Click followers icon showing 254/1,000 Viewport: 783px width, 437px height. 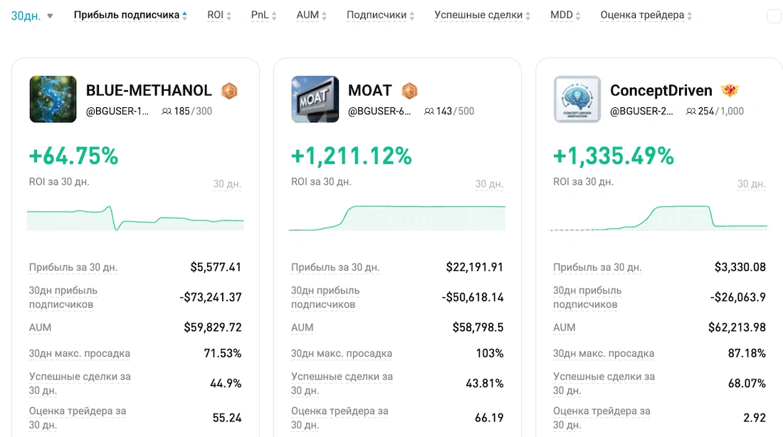691,112
